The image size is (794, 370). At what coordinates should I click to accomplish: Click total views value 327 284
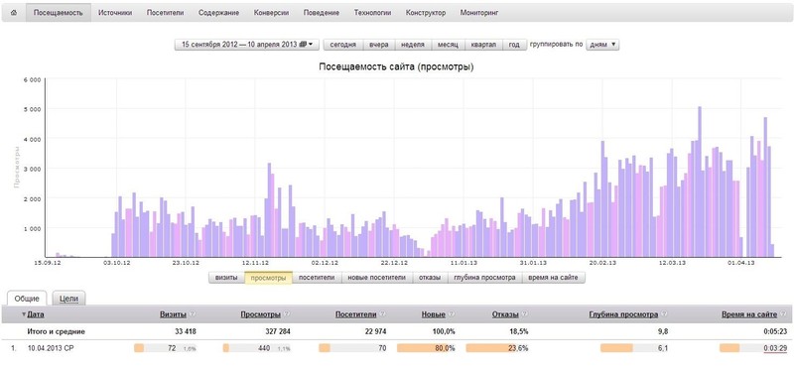tap(277, 331)
